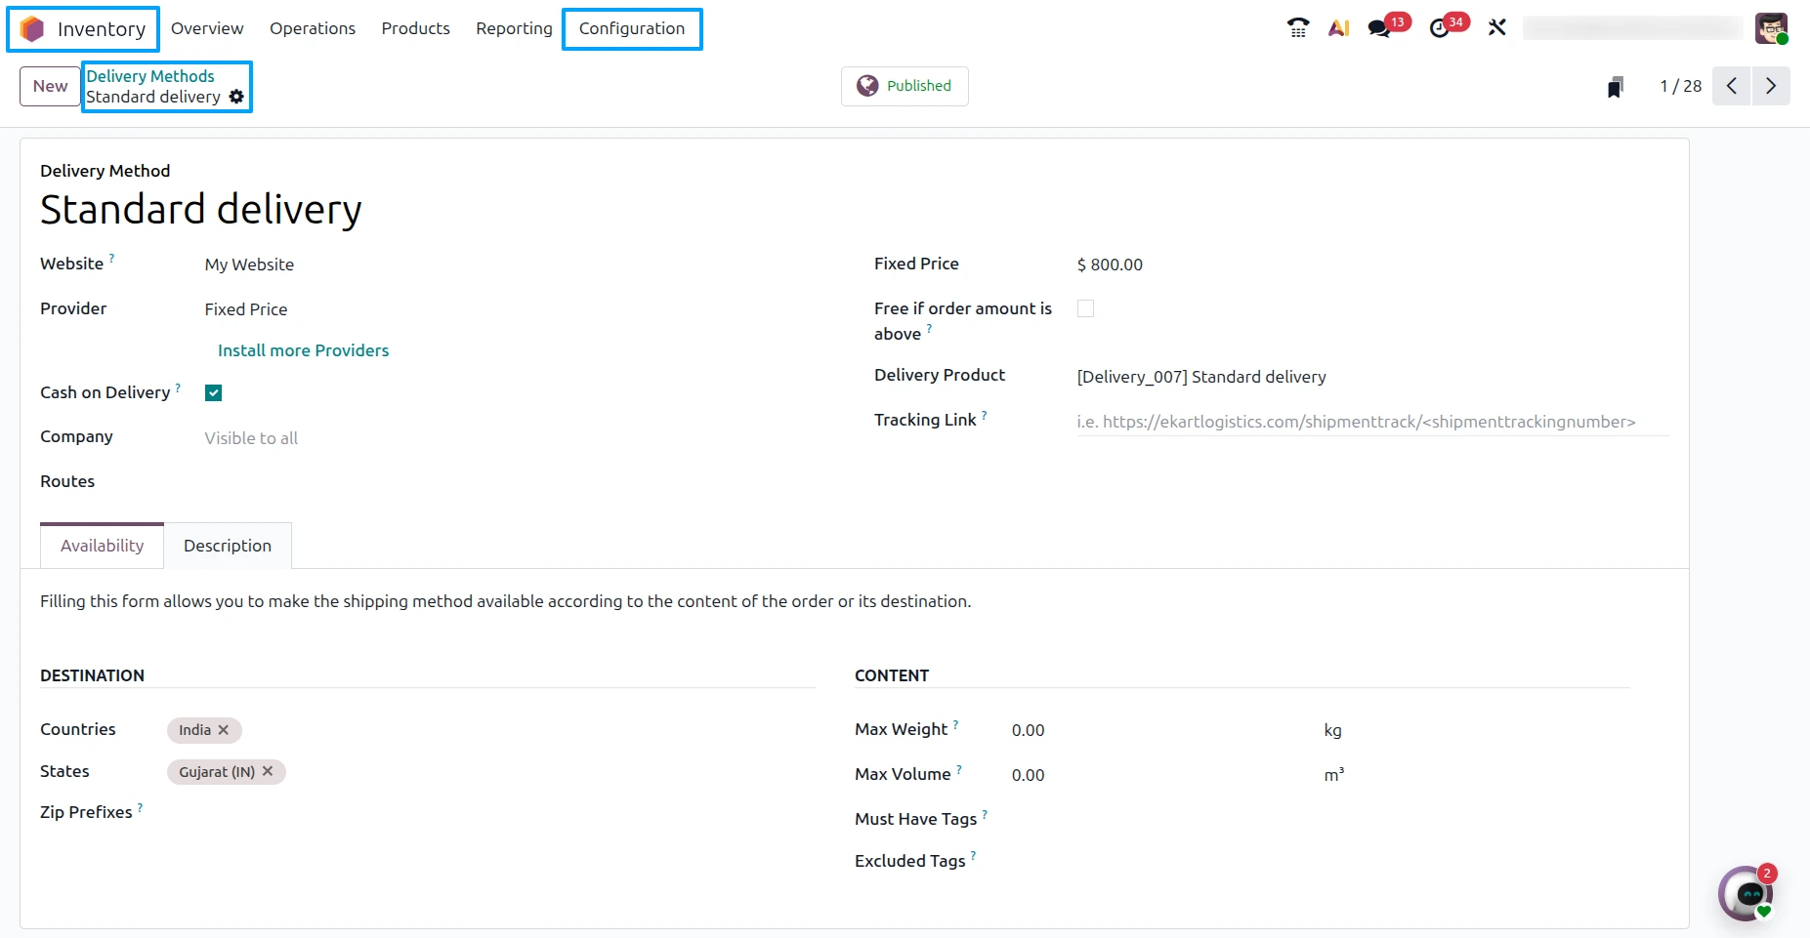Toggle the Cash on Delivery checkbox
The image size is (1810, 938).
[213, 392]
